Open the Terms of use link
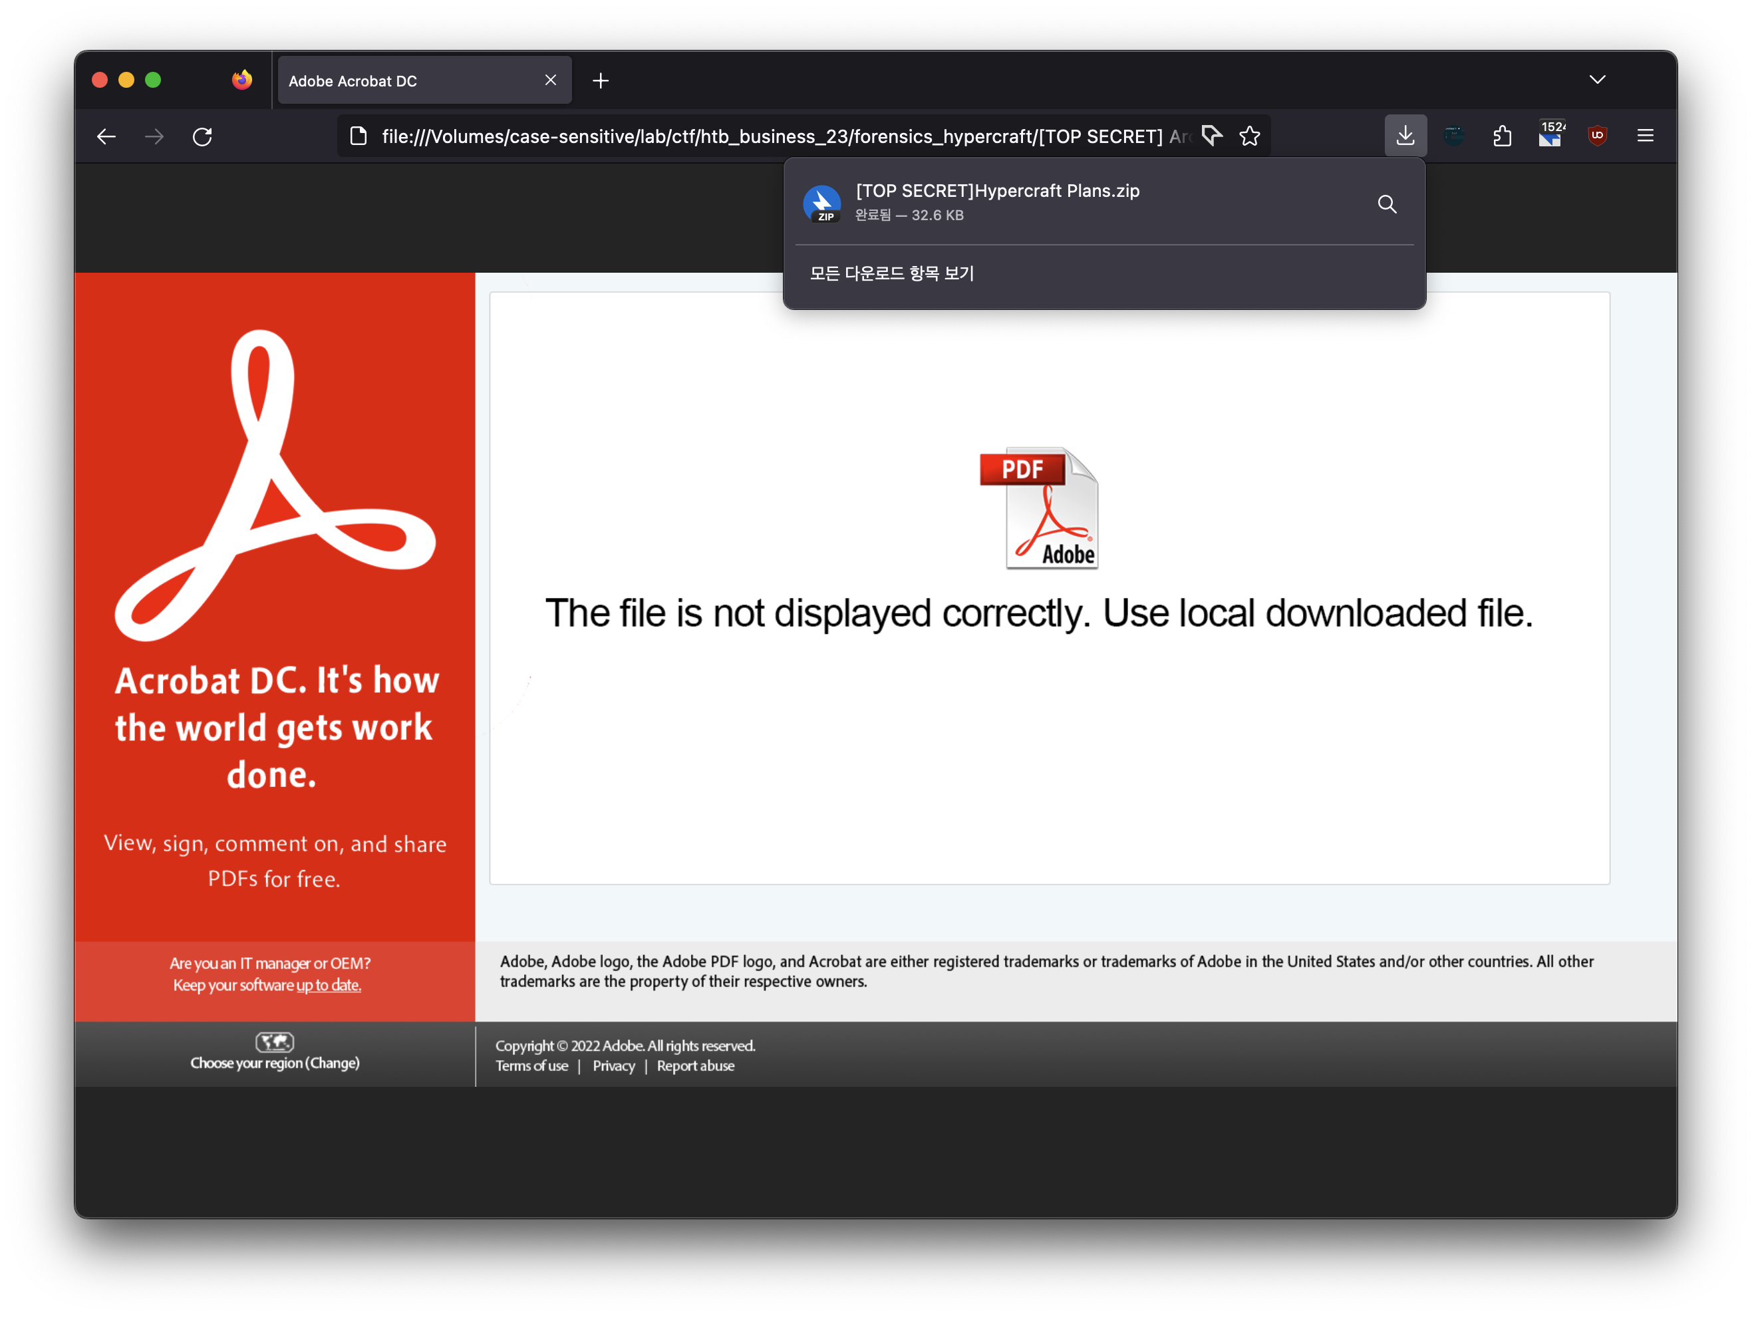 [x=531, y=1065]
